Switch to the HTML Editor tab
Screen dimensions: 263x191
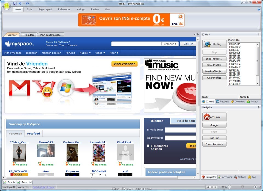click(x=28, y=35)
